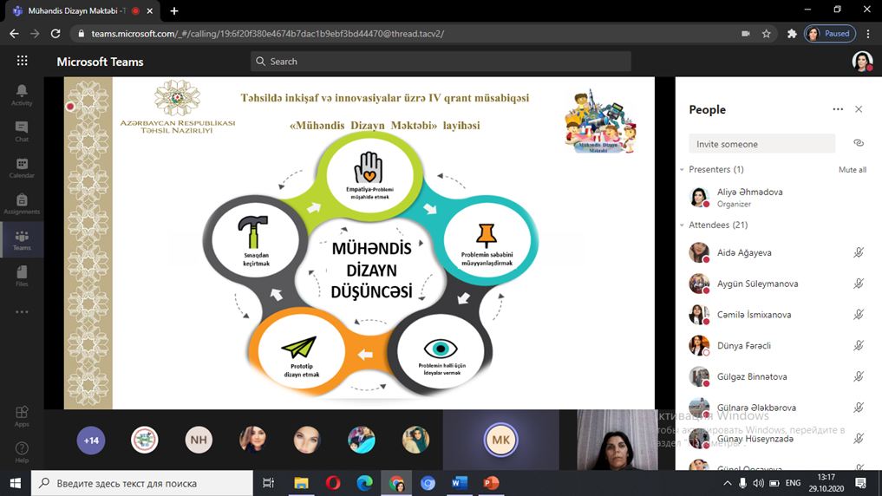Select the MK participant tile
The width and height of the screenshot is (882, 496).
500,440
